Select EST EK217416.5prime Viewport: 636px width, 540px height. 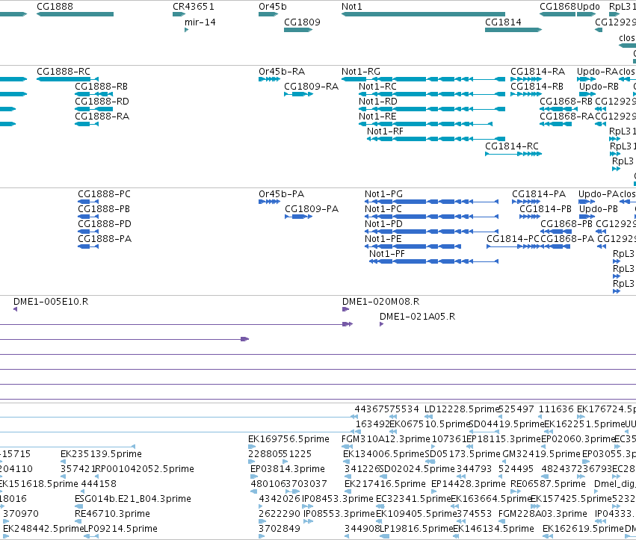click(348, 491)
